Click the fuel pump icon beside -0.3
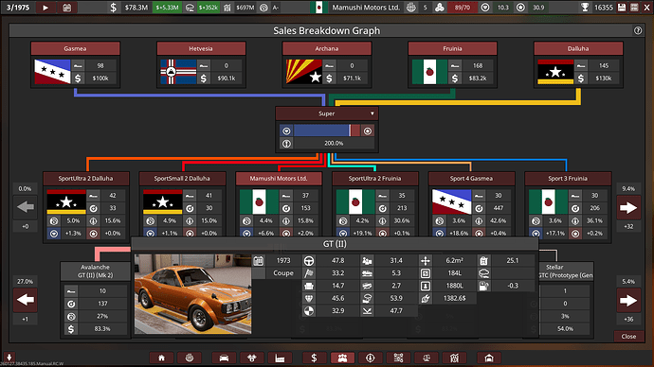The width and height of the screenshot is (654, 367). point(483,286)
